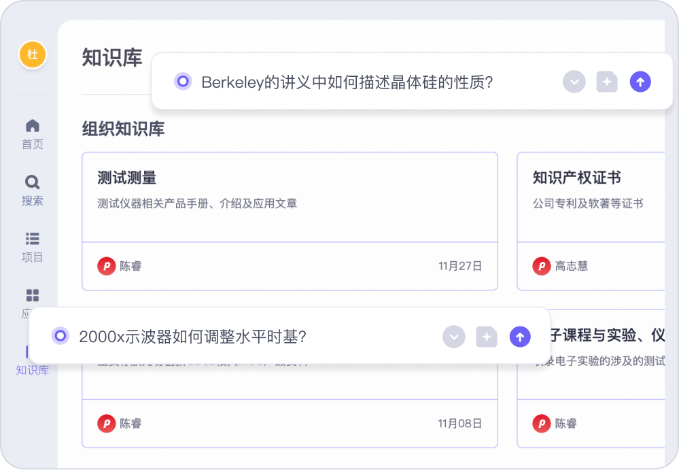
Task: Add file attachment in 示波器 query bar
Action: [x=486, y=337]
